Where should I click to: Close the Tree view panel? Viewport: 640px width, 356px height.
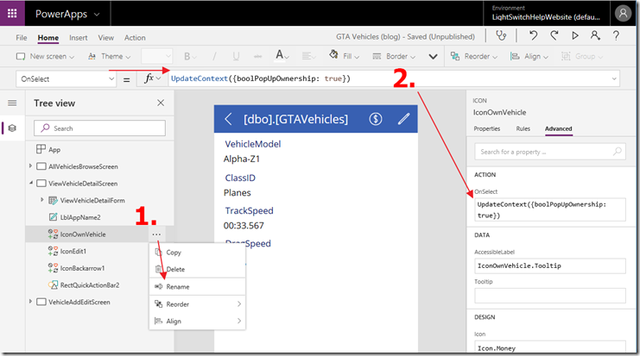[161, 103]
